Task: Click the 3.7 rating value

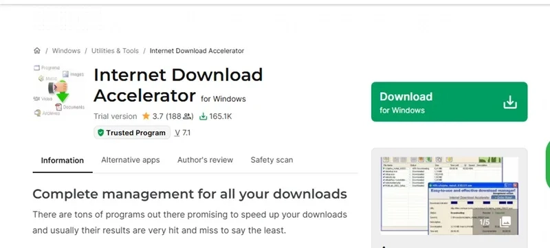Action: (x=158, y=116)
